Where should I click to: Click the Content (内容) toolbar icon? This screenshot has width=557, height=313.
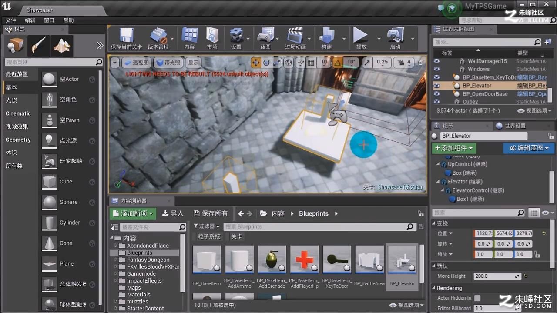pyautogui.click(x=189, y=38)
